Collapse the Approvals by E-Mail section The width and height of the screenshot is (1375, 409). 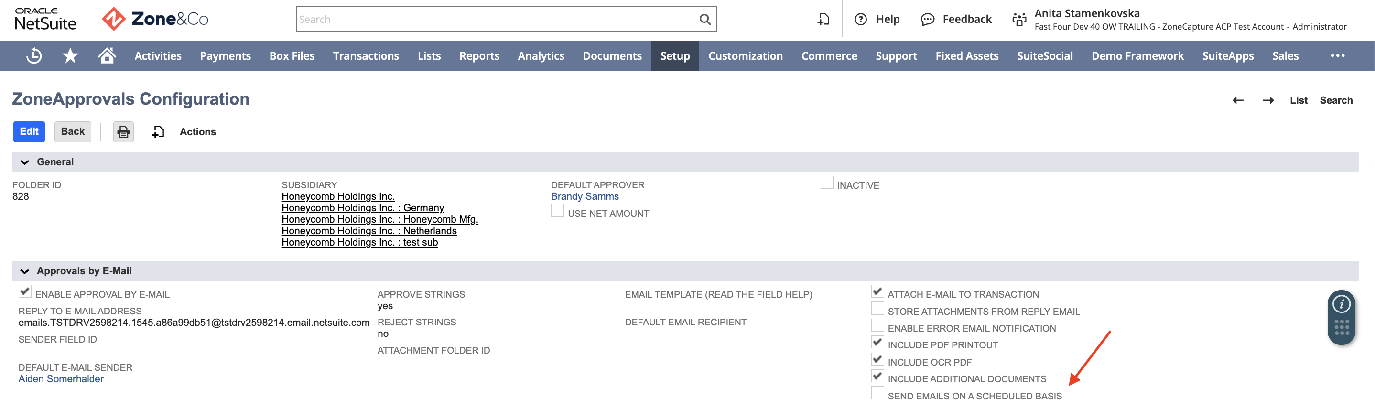point(24,271)
